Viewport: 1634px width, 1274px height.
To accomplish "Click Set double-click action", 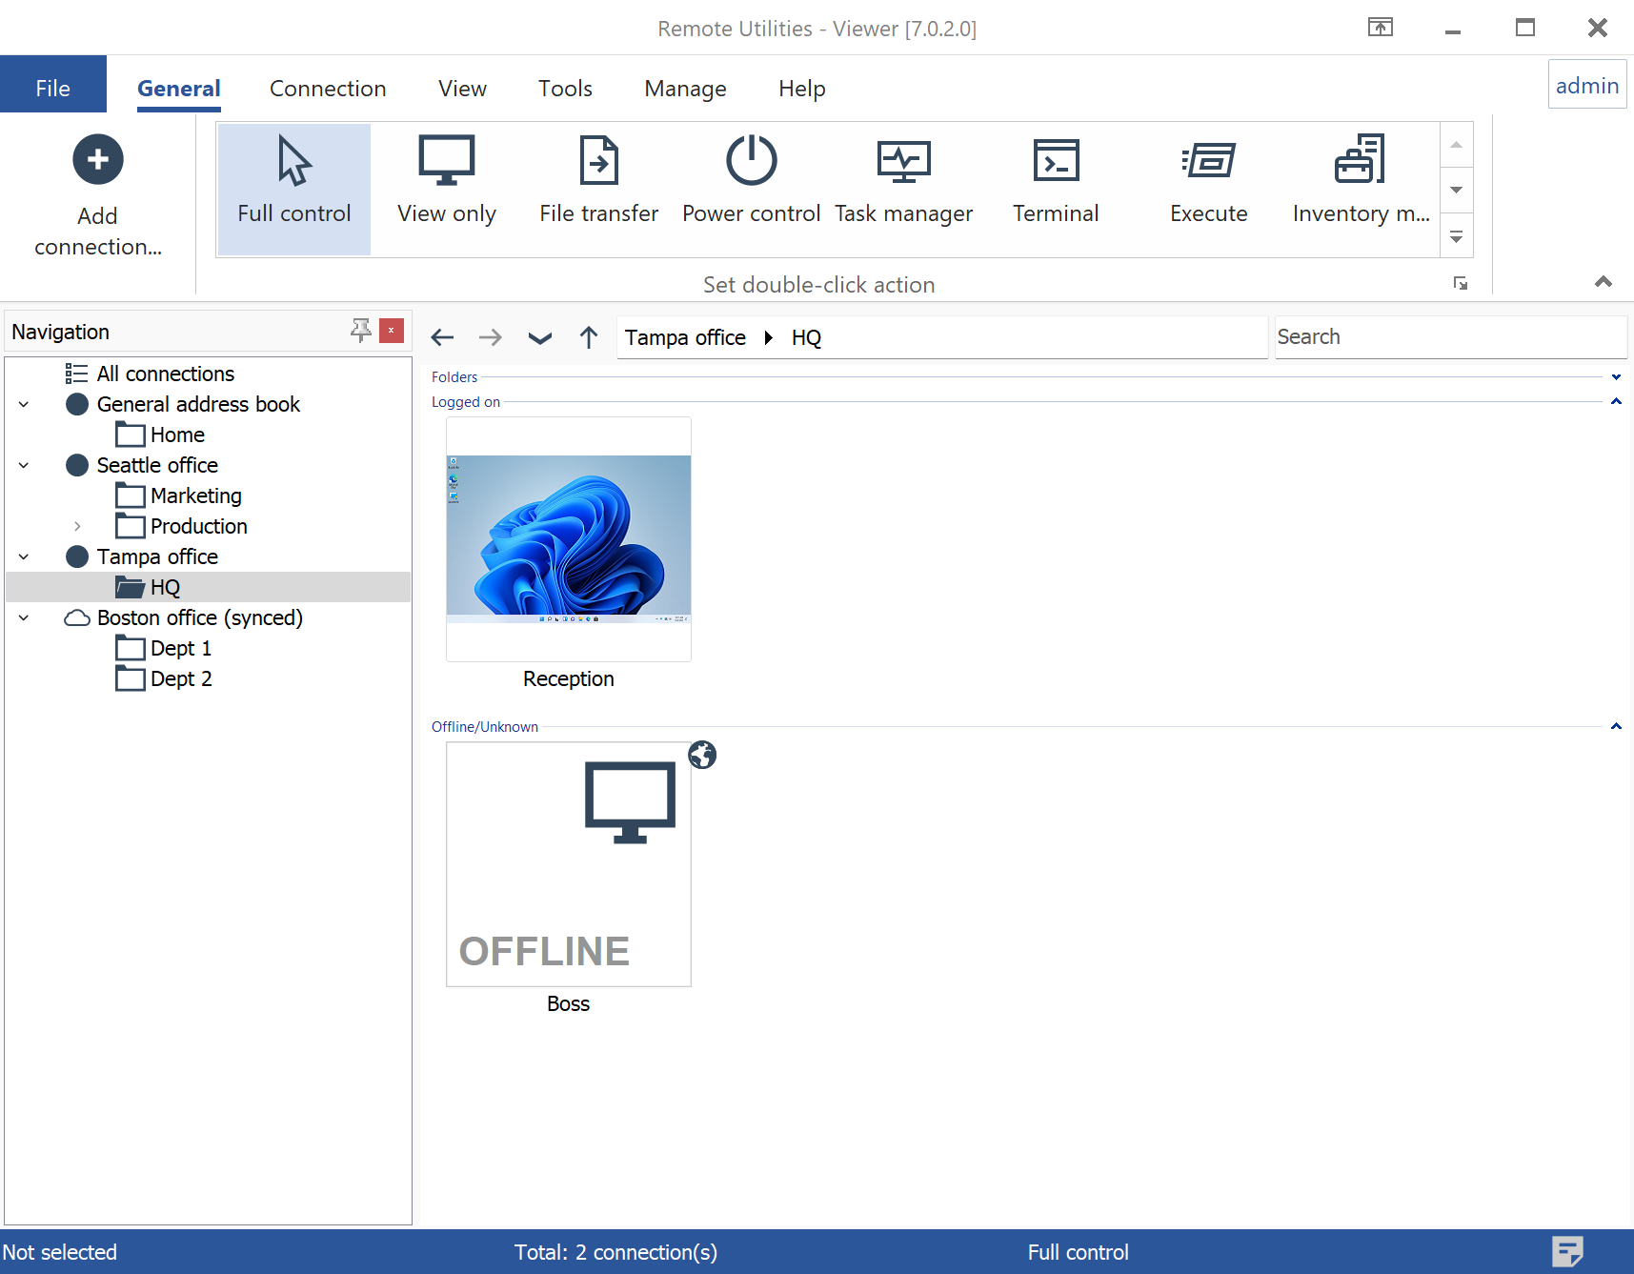I will pos(818,284).
